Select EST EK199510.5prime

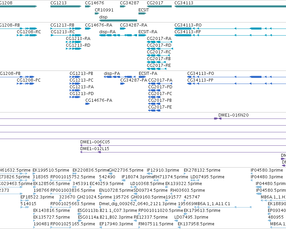[51, 170]
